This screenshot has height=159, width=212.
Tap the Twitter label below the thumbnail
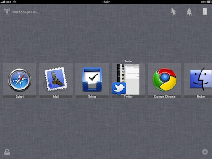click(128, 96)
